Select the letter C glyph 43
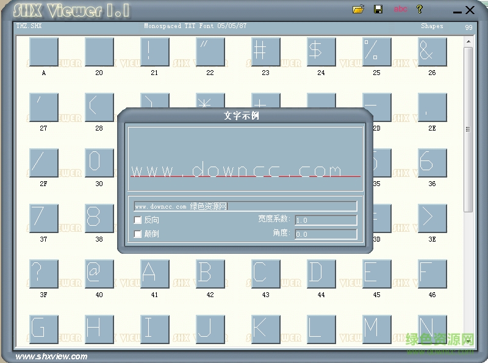Screen dimensions: 488x363 (x=266, y=274)
